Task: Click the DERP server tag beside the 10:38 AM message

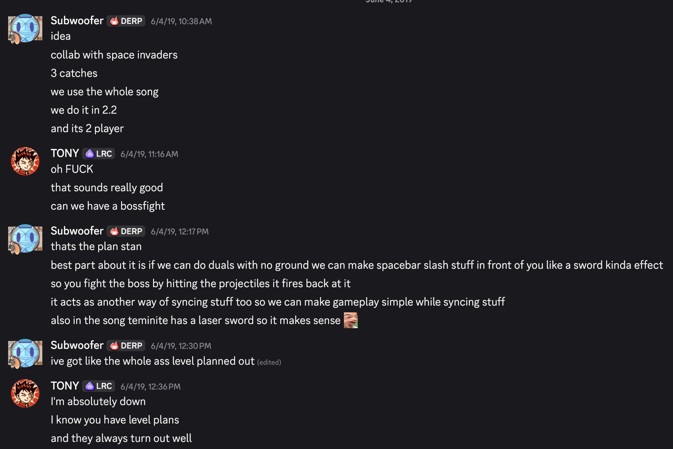Action: pyautogui.click(x=126, y=21)
